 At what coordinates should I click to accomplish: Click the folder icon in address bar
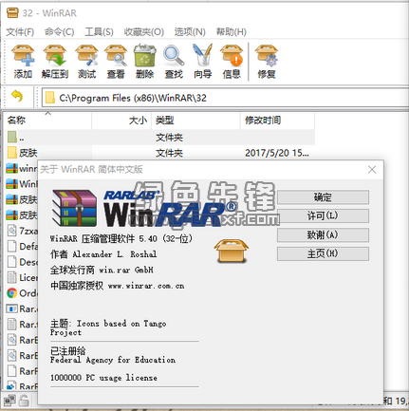click(x=50, y=98)
